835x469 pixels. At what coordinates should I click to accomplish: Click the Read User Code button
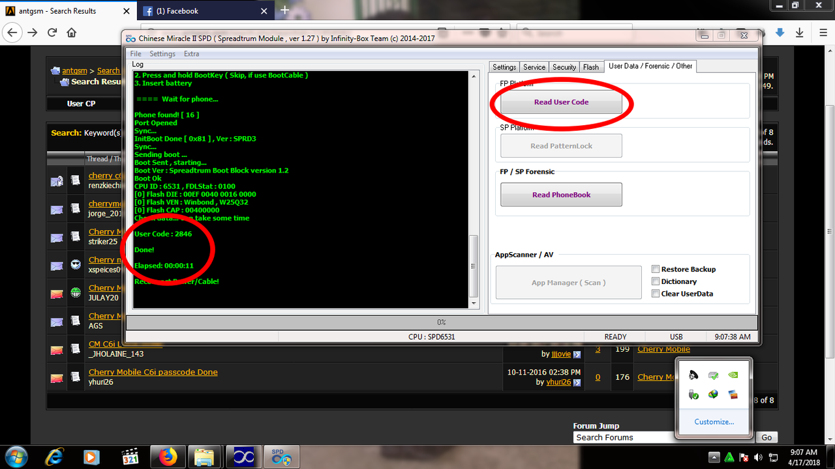(x=560, y=102)
